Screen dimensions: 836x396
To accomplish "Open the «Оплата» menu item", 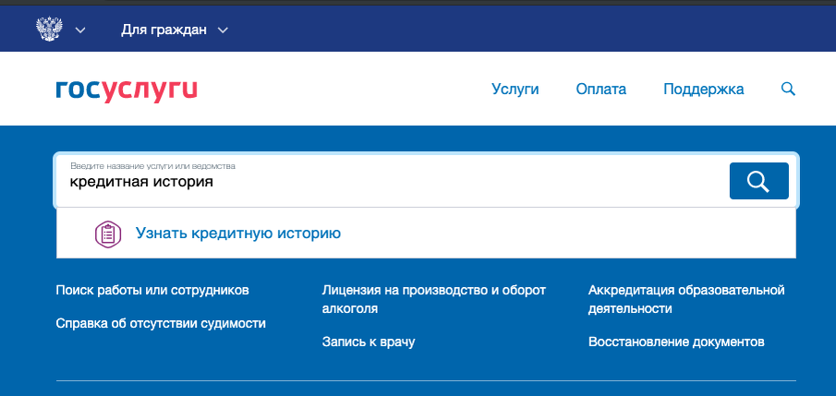I will pos(600,89).
